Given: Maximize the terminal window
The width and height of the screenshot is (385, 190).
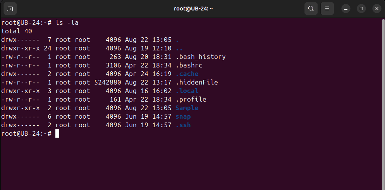Looking at the screenshot, I should click(361, 8).
